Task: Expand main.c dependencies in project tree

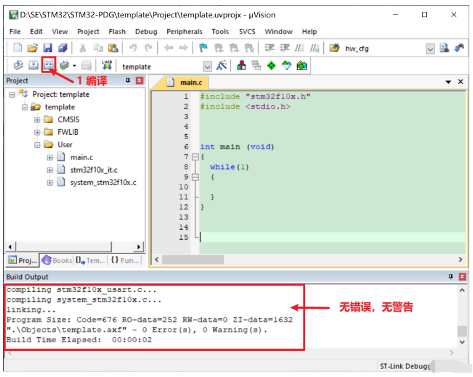Action: [x=50, y=158]
